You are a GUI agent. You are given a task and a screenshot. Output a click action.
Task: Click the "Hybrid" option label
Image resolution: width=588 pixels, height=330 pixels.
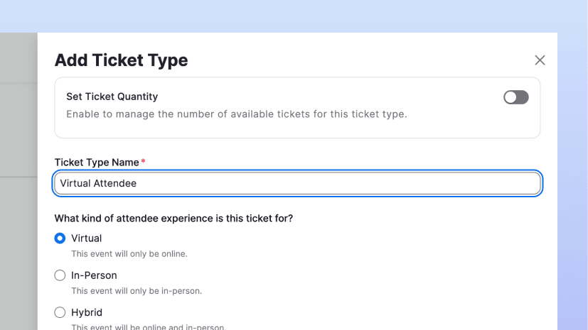[87, 312]
